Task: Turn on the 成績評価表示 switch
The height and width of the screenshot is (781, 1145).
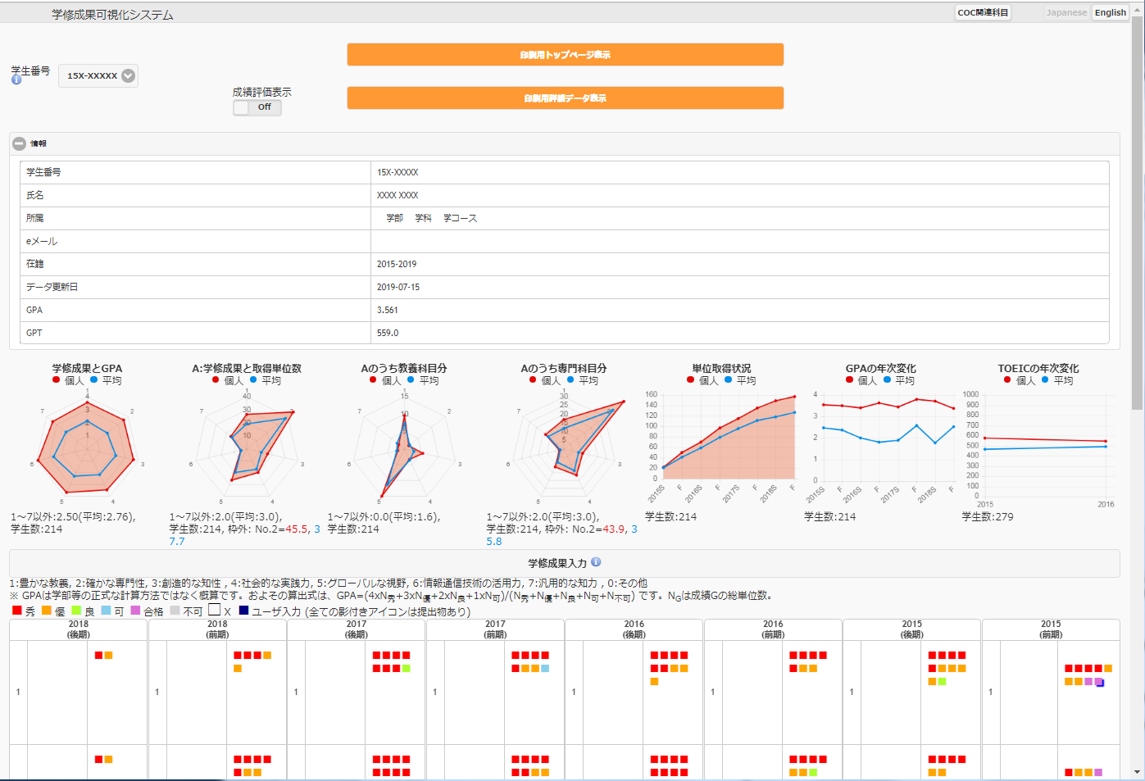Action: [x=257, y=107]
